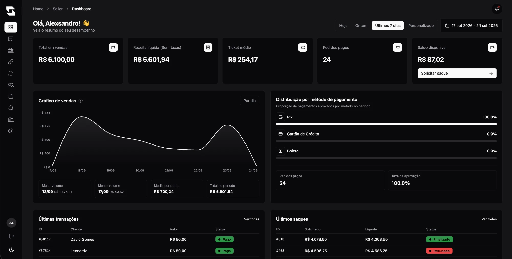Click the Recusado status badge for #408
512x259 pixels.
click(x=439, y=251)
